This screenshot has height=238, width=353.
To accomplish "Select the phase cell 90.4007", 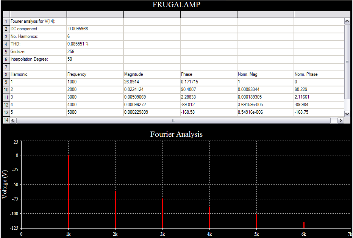I will [x=209, y=89].
